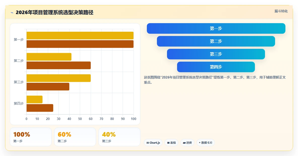This screenshot has height=156, width=298.
Task: Click the yellow 第四步 chart bar
Action: (35, 99)
